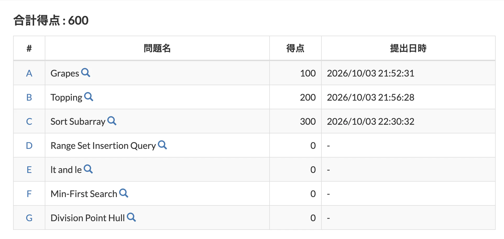
Task: Open problem F letter link
Action: pos(29,194)
